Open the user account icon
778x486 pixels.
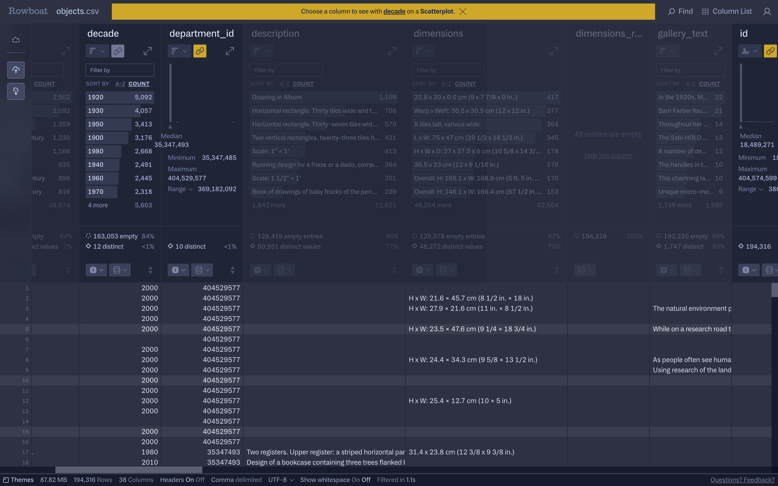click(767, 12)
